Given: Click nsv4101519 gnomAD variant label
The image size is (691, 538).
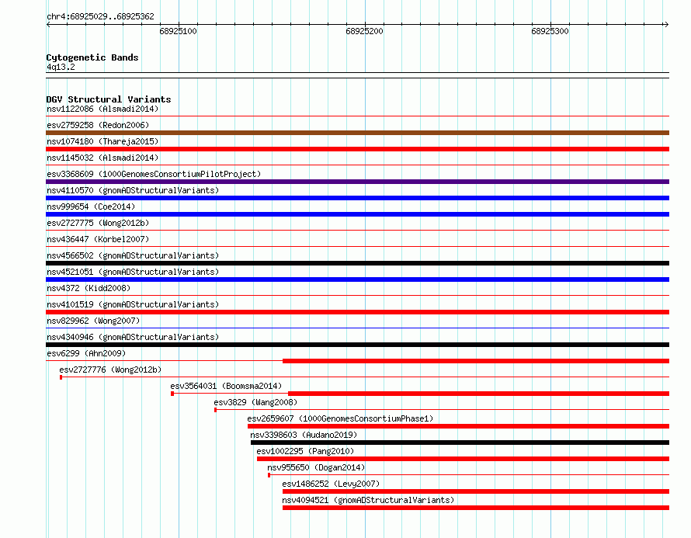Looking at the screenshot, I should pos(133,304).
